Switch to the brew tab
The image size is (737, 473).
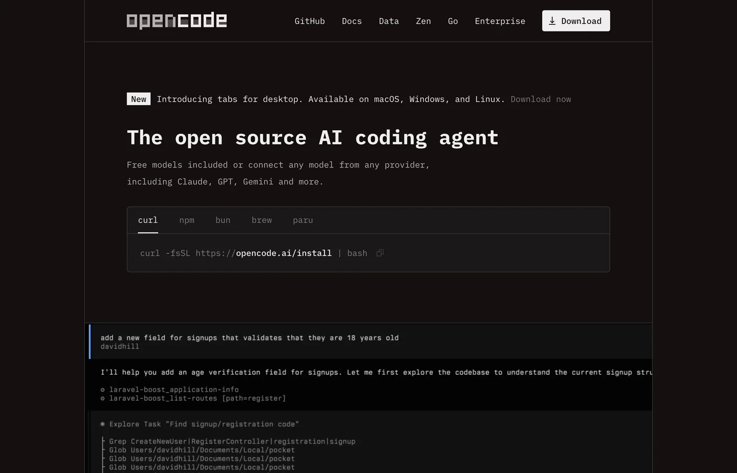[x=262, y=220]
